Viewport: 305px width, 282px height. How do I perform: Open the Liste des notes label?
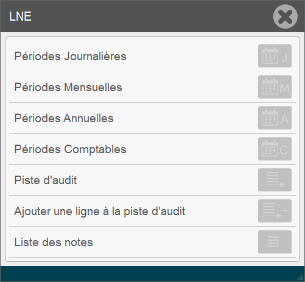[54, 242]
